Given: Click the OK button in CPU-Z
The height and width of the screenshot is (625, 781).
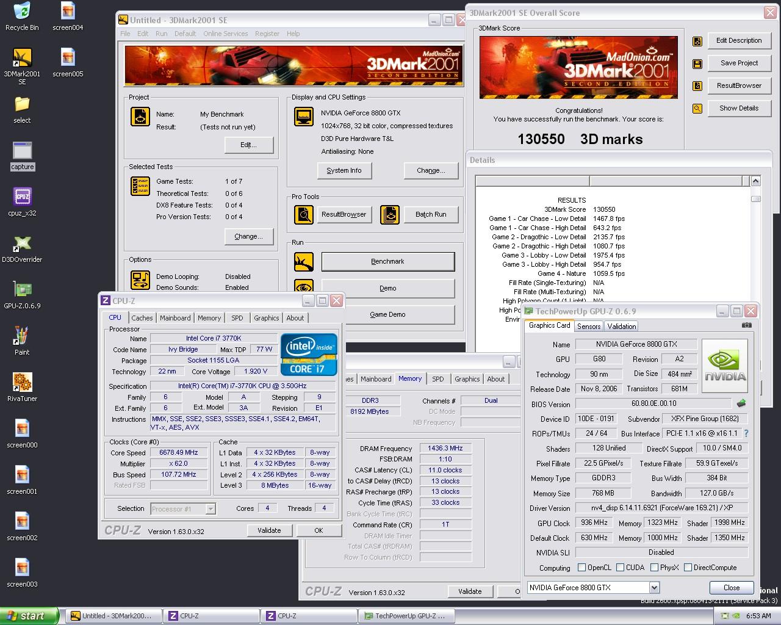Looking at the screenshot, I should pyautogui.click(x=319, y=530).
